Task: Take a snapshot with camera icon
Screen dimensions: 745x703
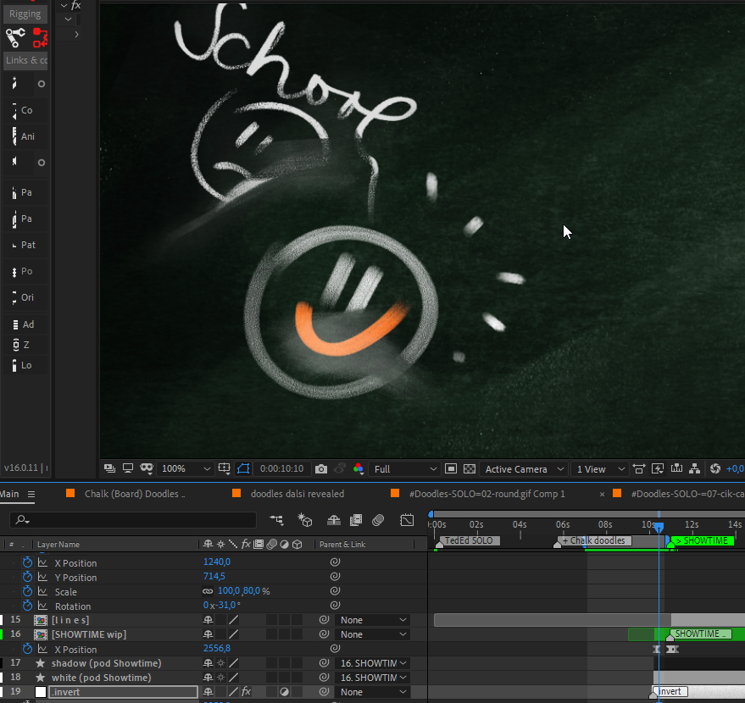Action: pos(321,469)
